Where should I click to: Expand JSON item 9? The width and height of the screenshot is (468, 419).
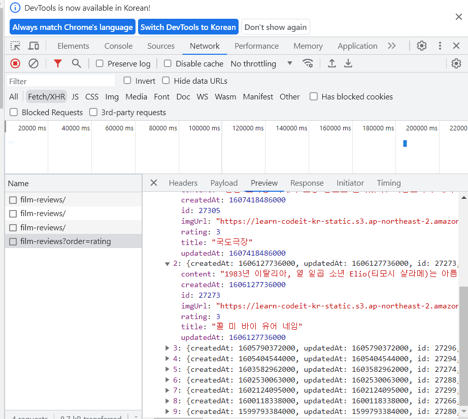click(168, 411)
